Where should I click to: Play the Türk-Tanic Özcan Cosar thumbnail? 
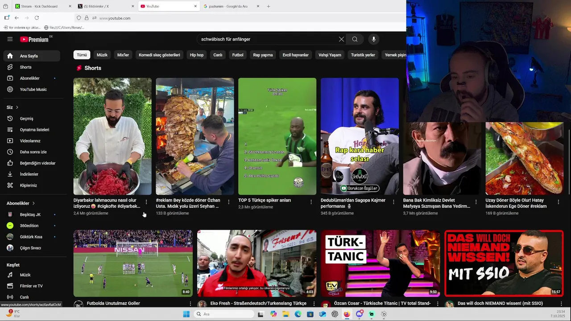click(x=381, y=263)
